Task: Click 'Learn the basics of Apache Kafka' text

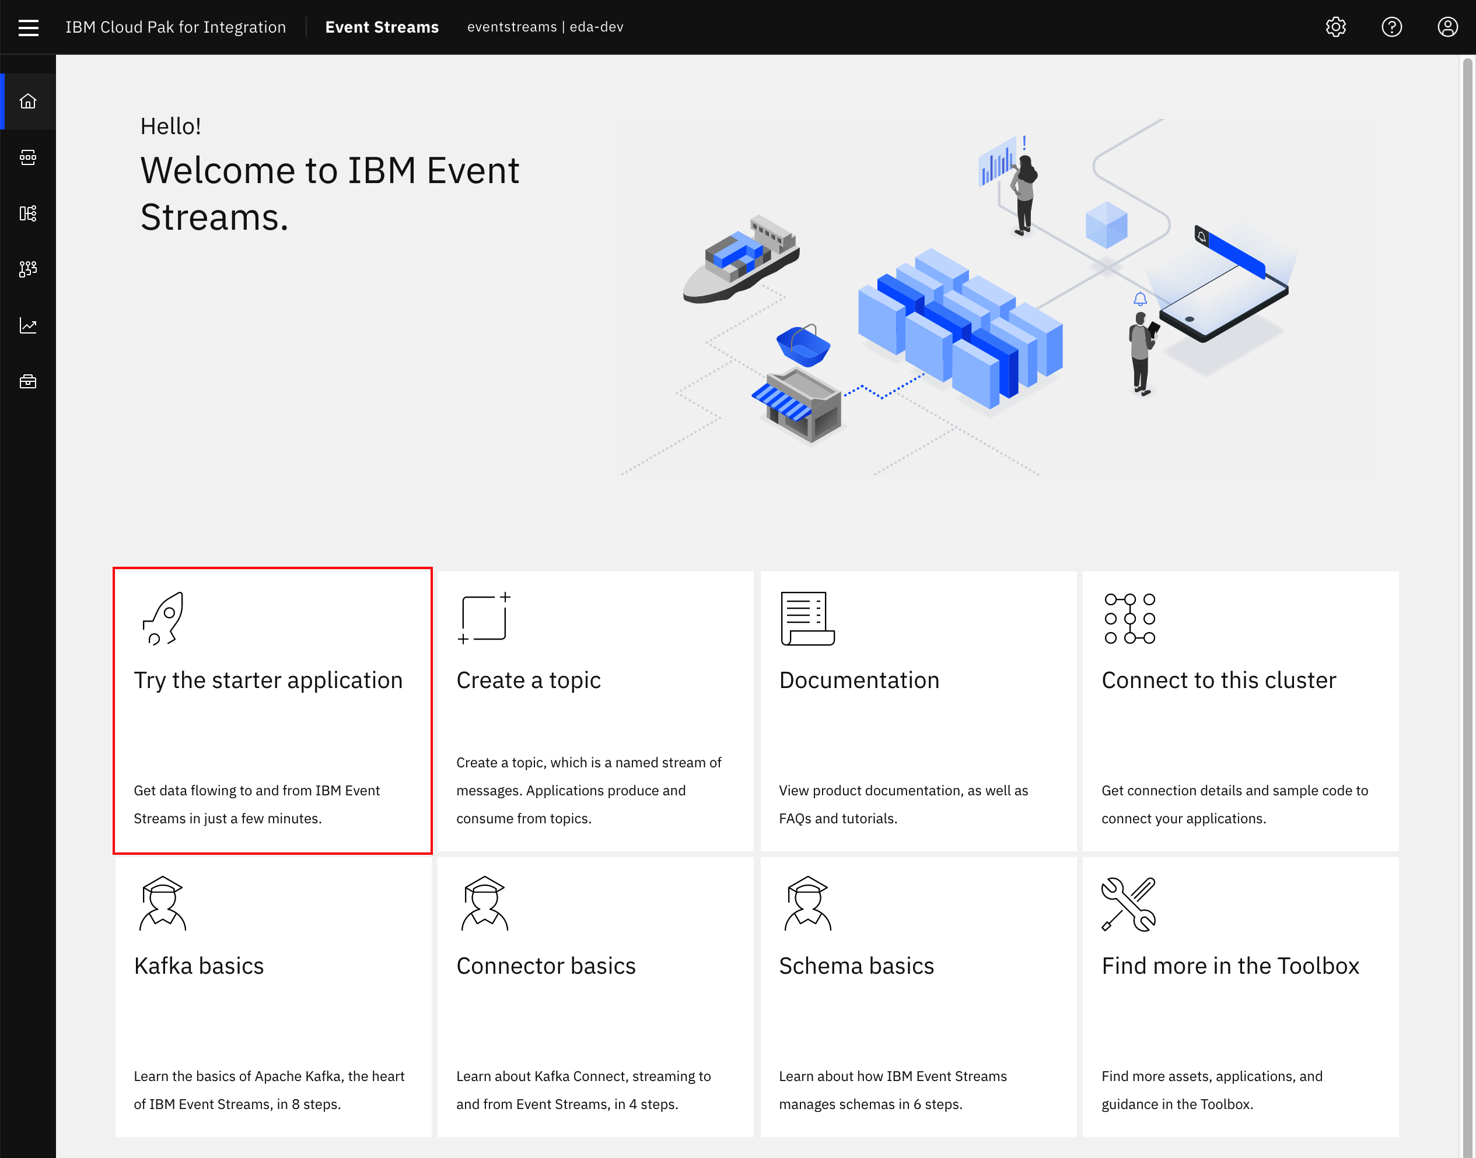Action: [270, 1090]
